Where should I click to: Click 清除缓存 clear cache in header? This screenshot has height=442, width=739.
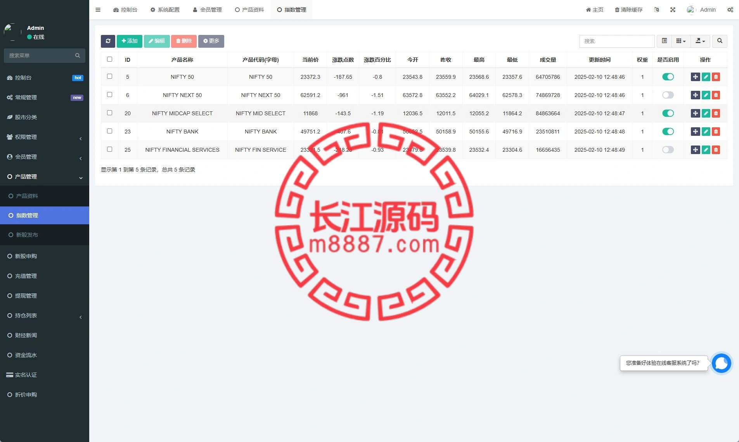(628, 10)
